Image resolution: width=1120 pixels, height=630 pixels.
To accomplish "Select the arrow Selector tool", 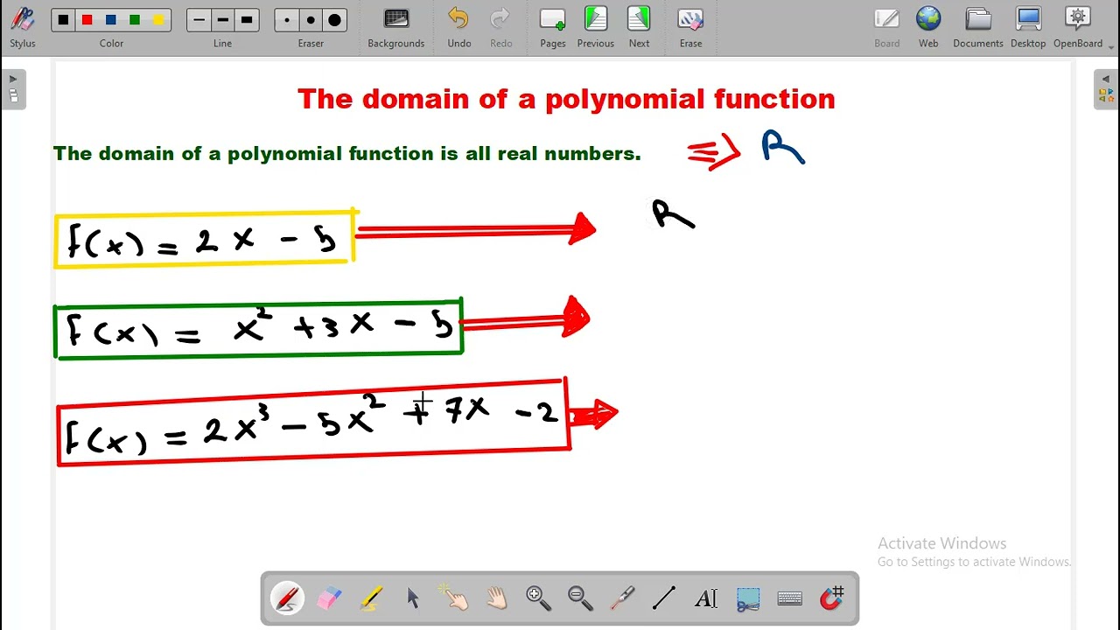I will click(x=413, y=598).
